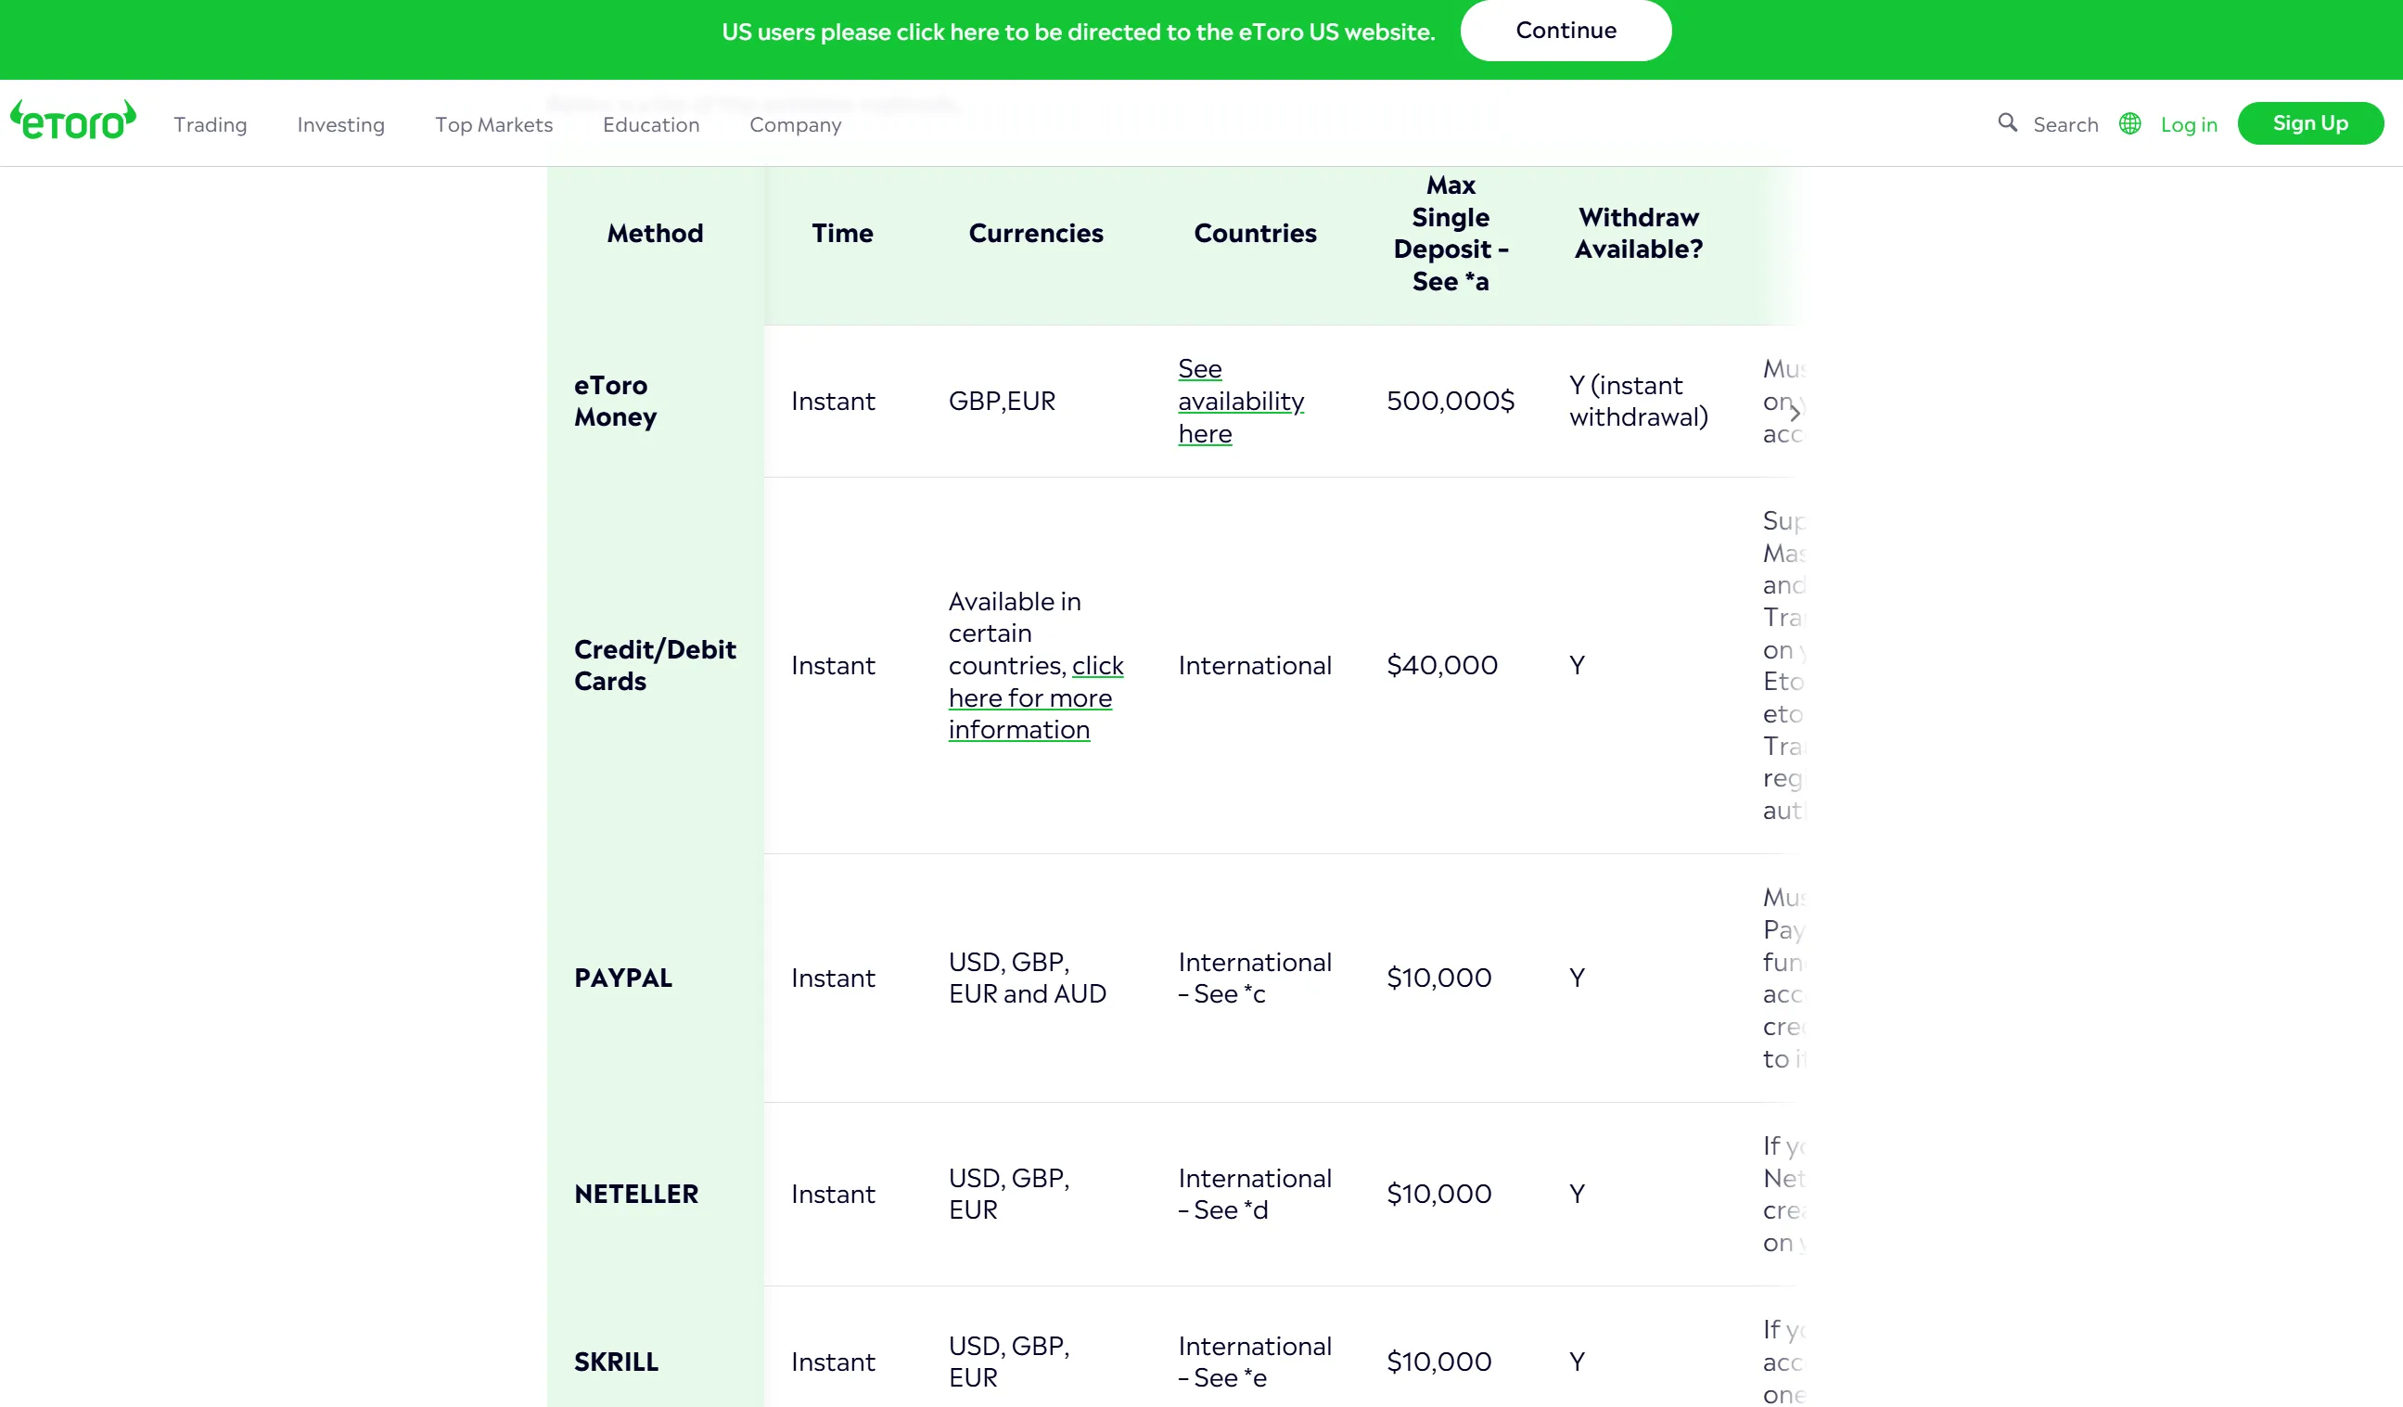Select the Credit/Debit Cards row label

(655, 665)
